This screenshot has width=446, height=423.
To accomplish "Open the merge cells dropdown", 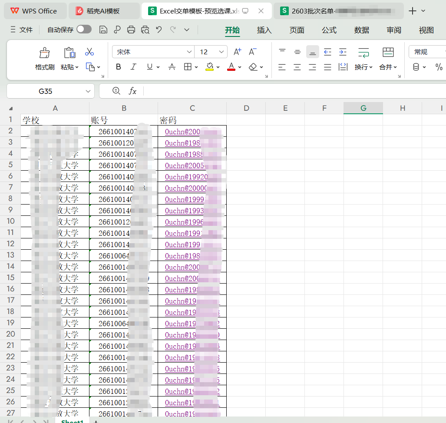I will pos(395,67).
